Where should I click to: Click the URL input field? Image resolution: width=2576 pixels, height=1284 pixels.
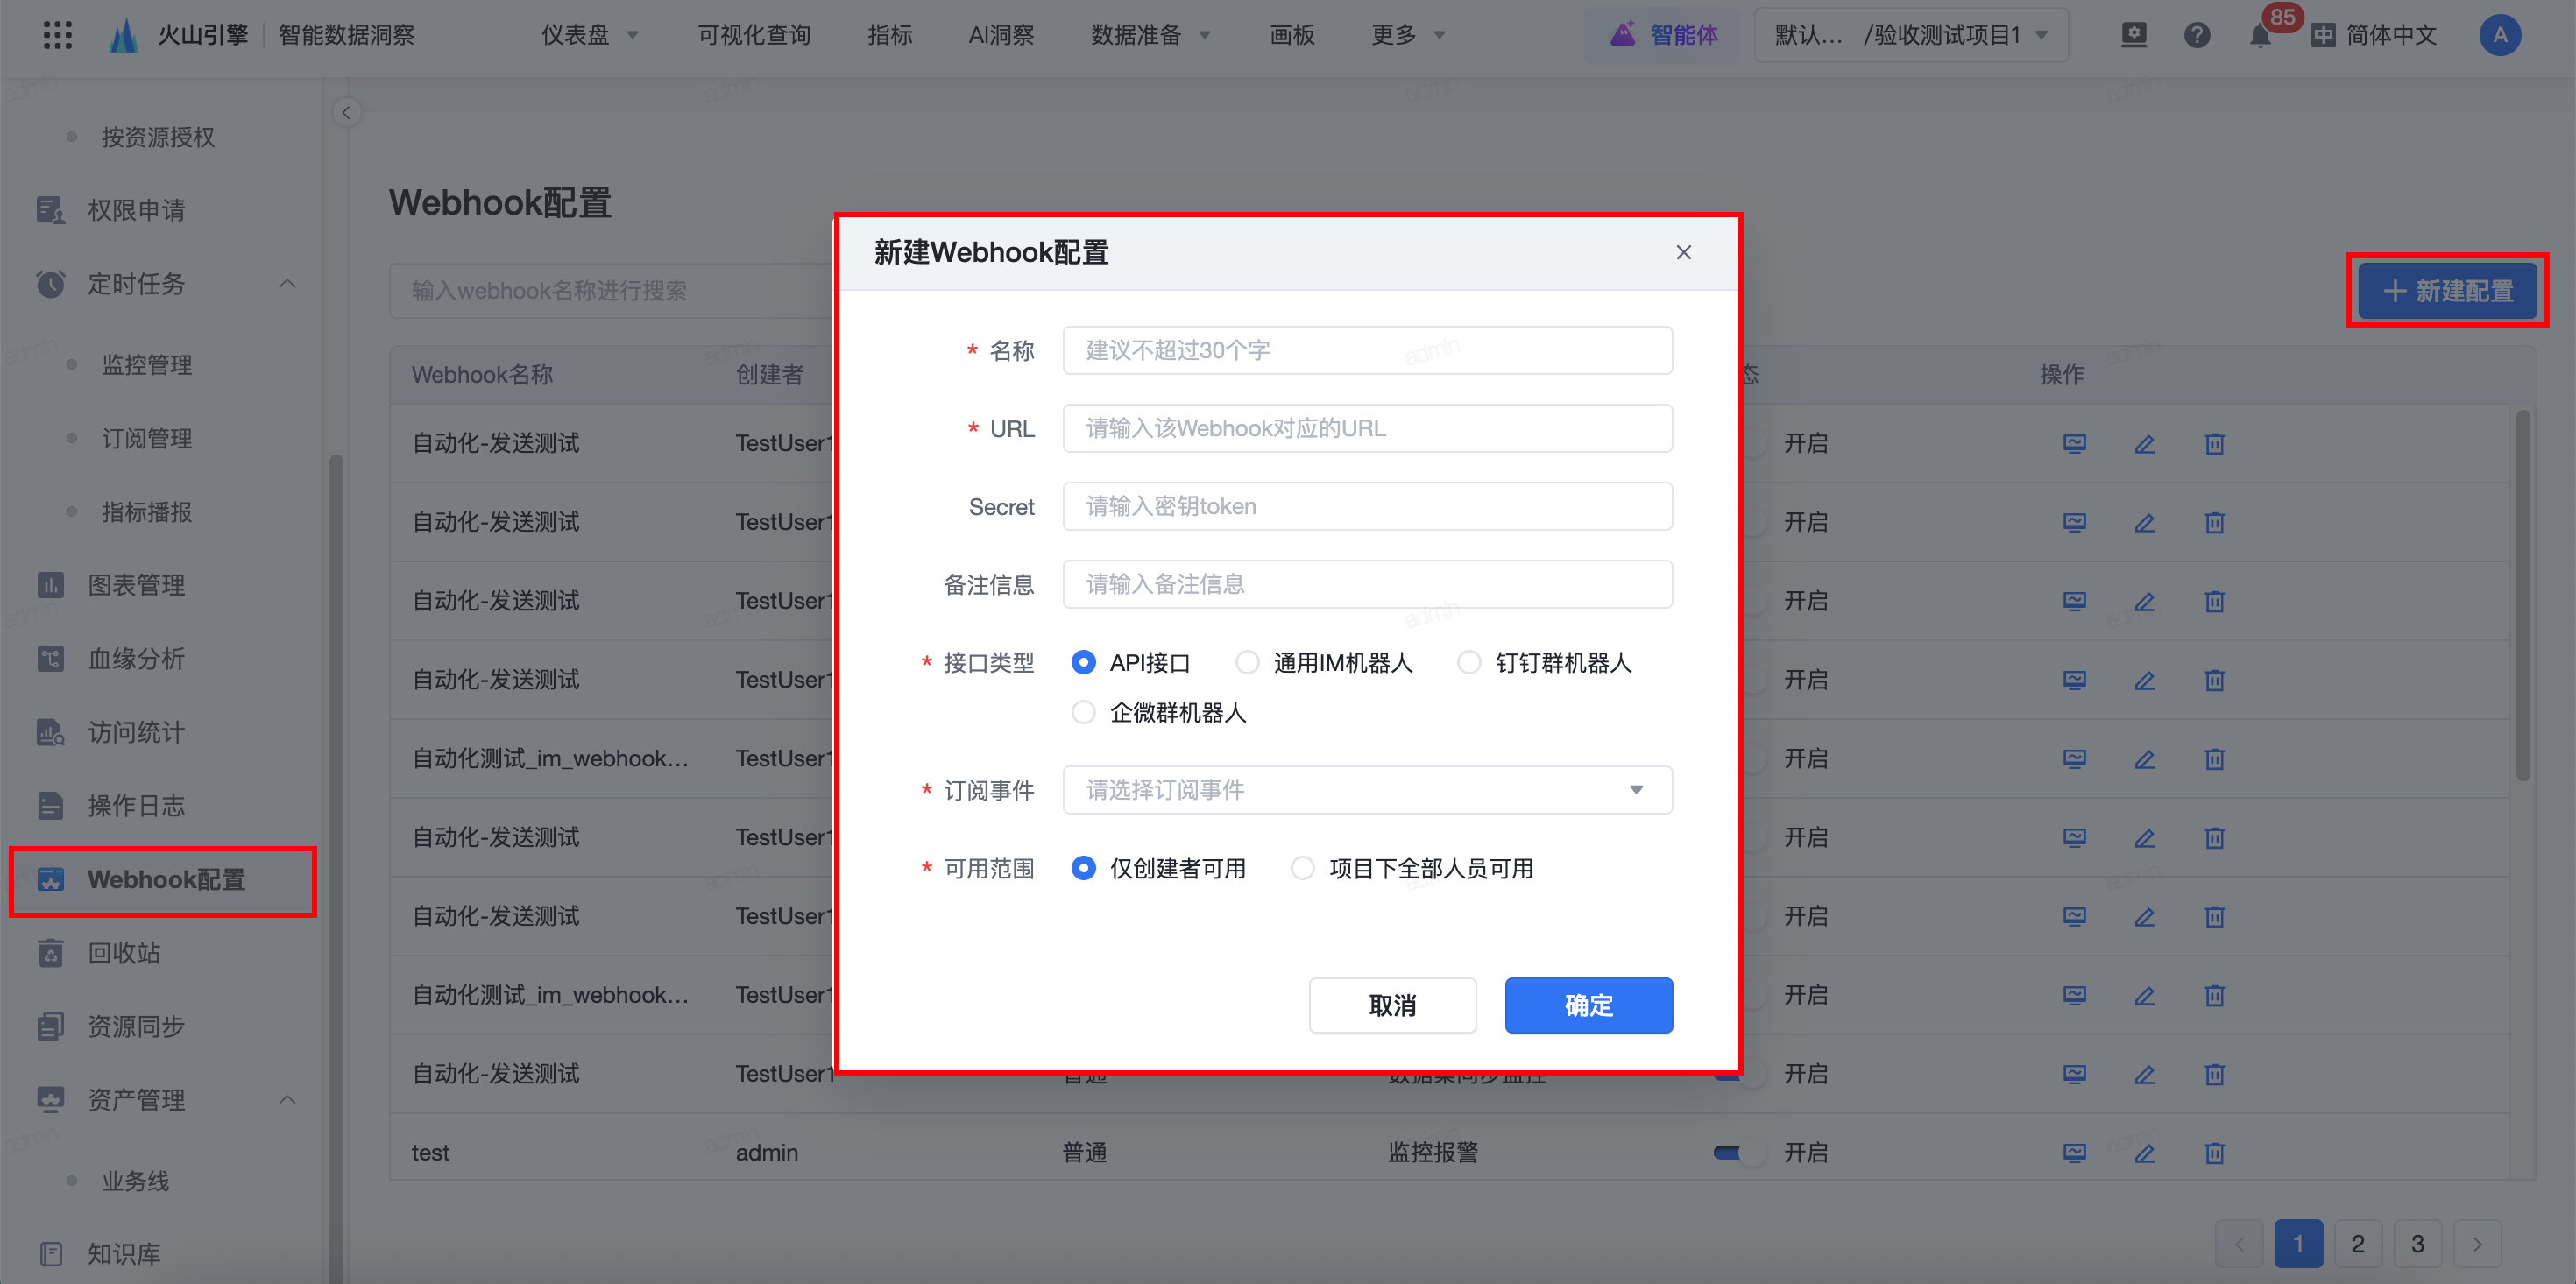point(1366,429)
